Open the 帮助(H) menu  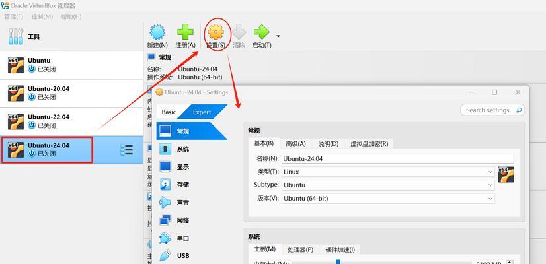[71, 16]
